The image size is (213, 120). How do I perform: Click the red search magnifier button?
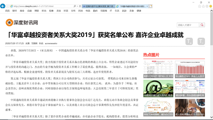202,25
